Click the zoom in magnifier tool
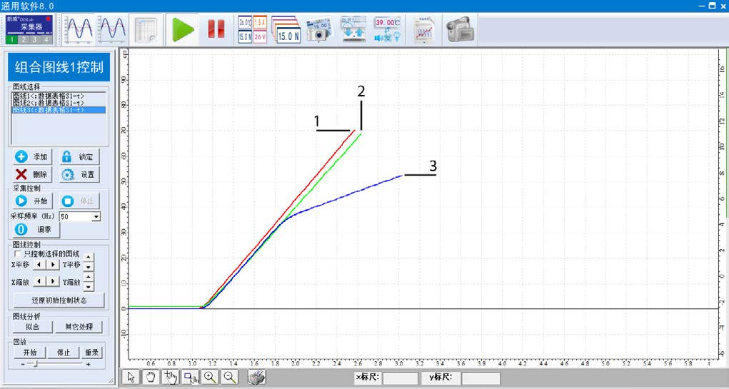The image size is (729, 389). [210, 378]
